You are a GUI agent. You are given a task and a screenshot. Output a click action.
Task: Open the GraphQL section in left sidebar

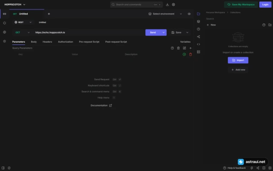point(5,23)
